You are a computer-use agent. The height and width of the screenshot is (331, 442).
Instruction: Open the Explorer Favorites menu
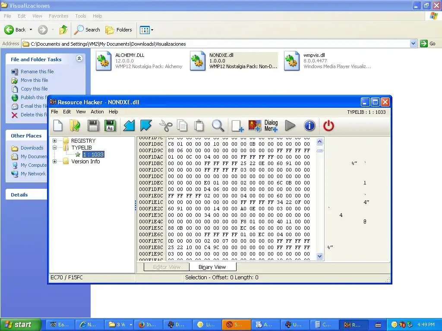coord(58,16)
